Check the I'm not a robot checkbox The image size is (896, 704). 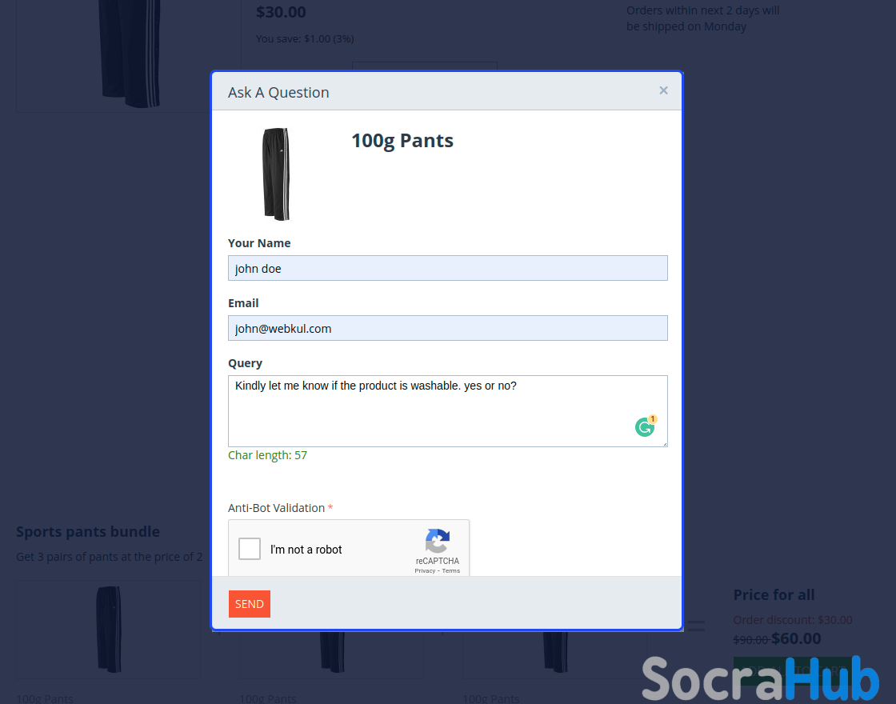(x=250, y=549)
